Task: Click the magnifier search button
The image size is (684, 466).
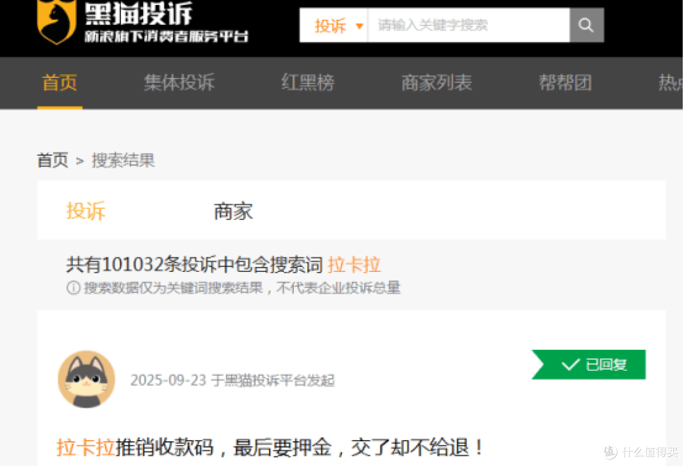Action: point(586,25)
